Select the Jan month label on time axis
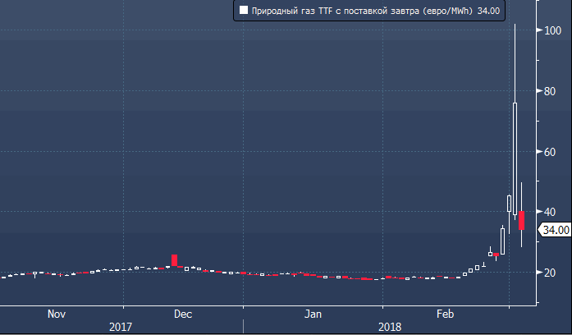This screenshot has width=572, height=335. click(313, 314)
